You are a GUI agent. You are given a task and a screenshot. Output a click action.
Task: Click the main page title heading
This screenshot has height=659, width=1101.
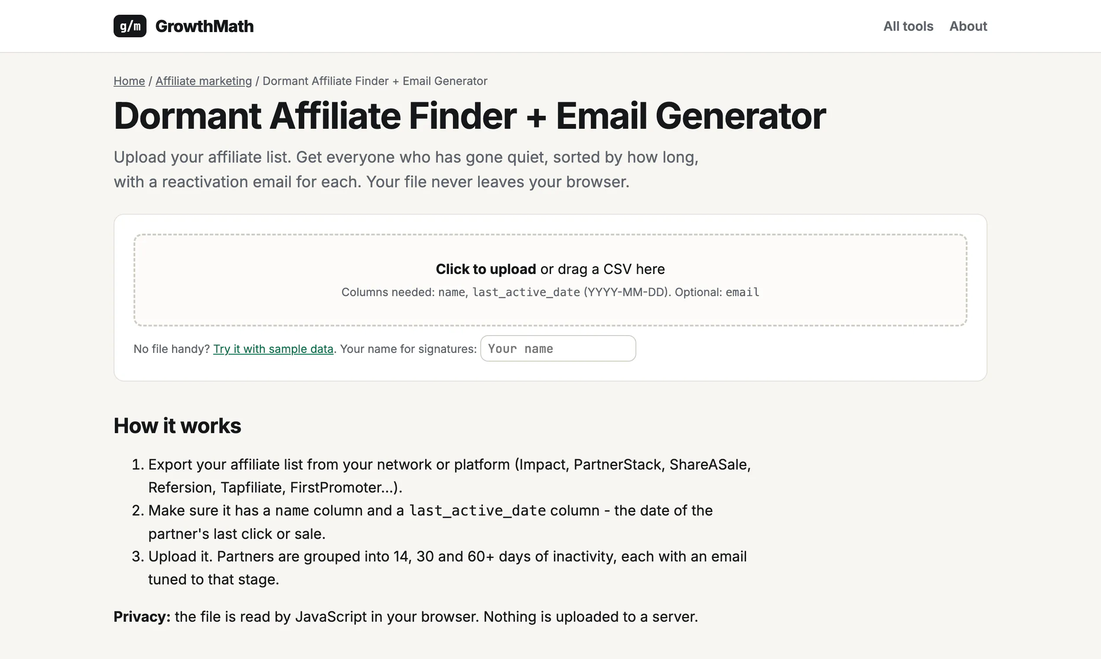point(470,116)
